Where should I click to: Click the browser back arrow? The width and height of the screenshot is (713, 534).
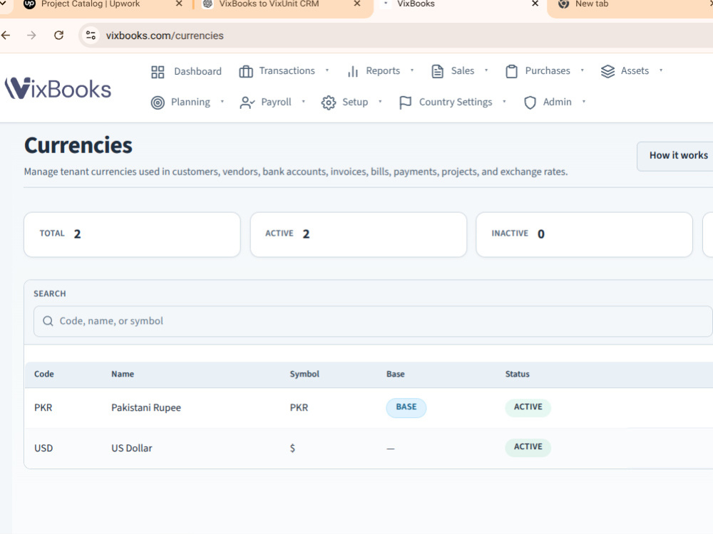tap(6, 35)
